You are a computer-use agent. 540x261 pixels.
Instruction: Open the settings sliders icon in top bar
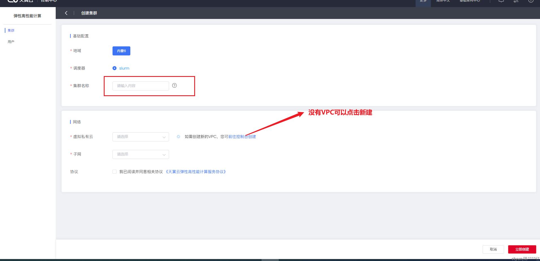tap(516, 1)
